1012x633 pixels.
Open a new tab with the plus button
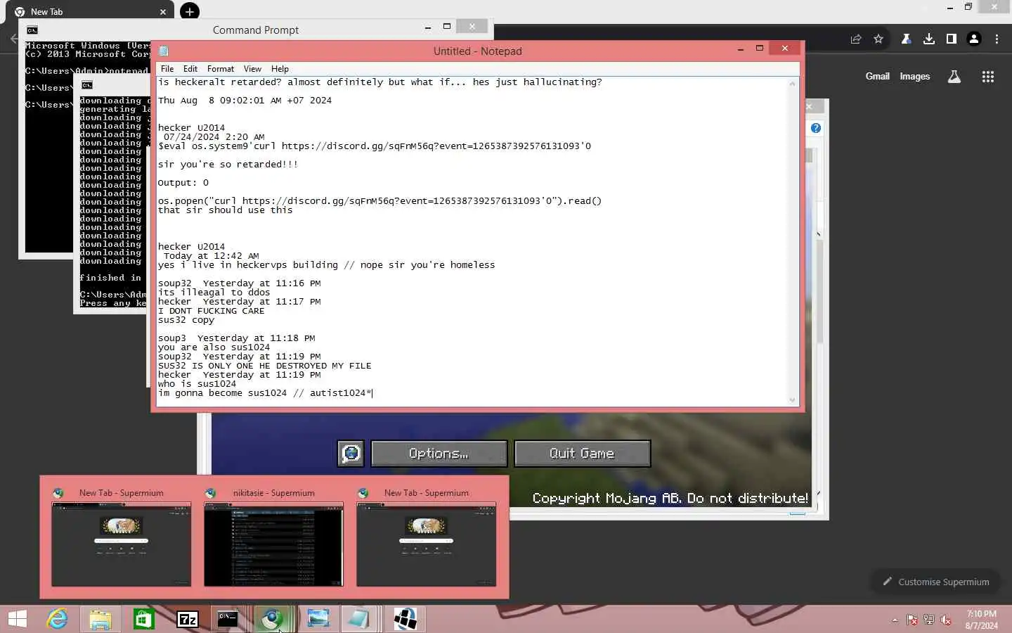190,12
